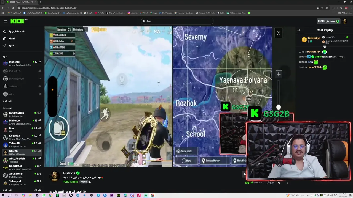Click the Kick search field

click(x=177, y=21)
